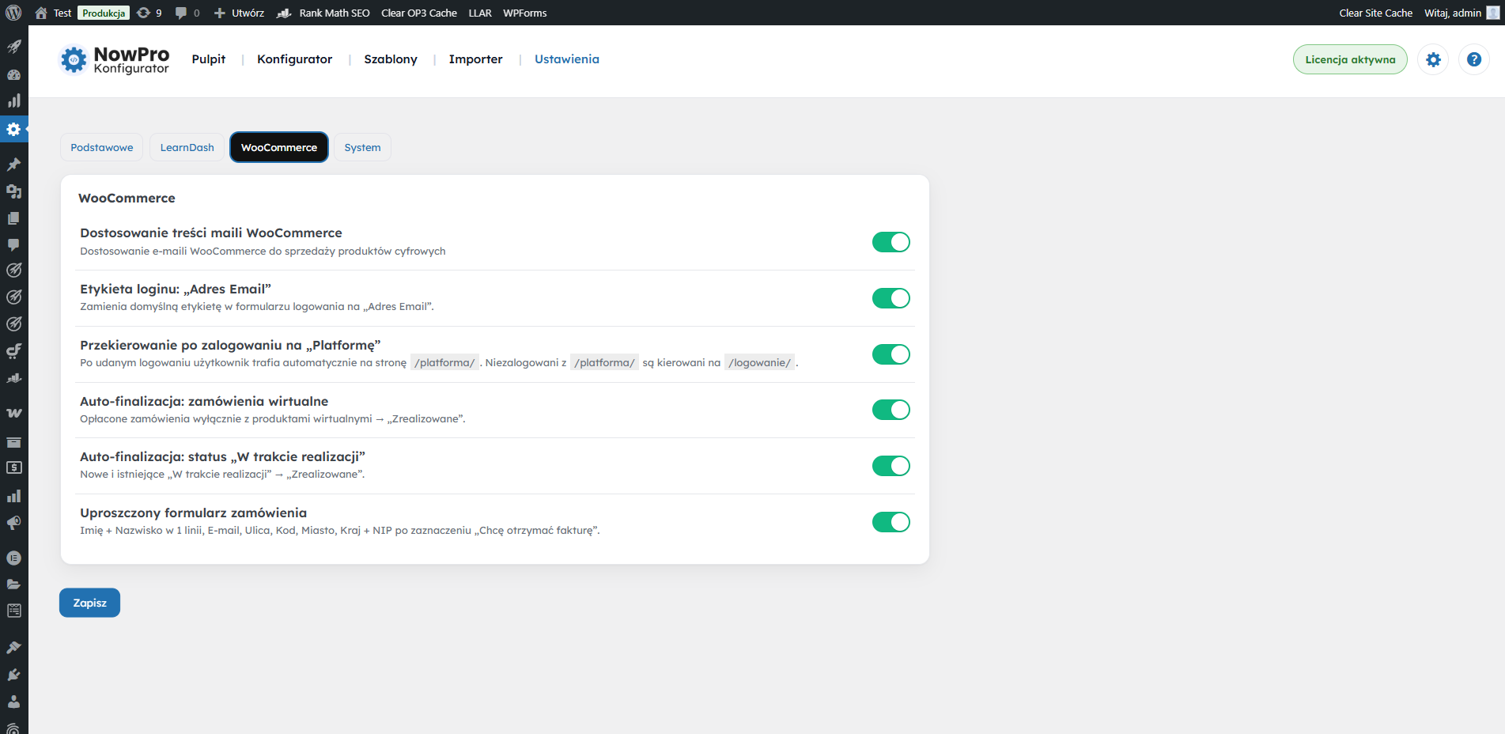Open the Marketing megaphone sidebar icon
The height and width of the screenshot is (734, 1505).
[13, 523]
